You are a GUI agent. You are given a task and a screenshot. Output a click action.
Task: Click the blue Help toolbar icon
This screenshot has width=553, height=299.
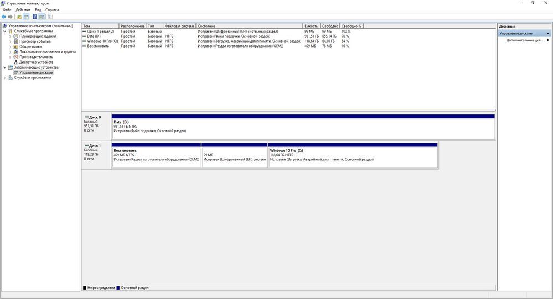click(x=34, y=17)
